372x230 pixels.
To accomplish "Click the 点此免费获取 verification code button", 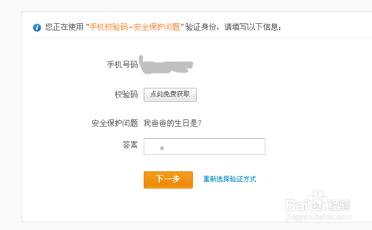I will point(170,95).
